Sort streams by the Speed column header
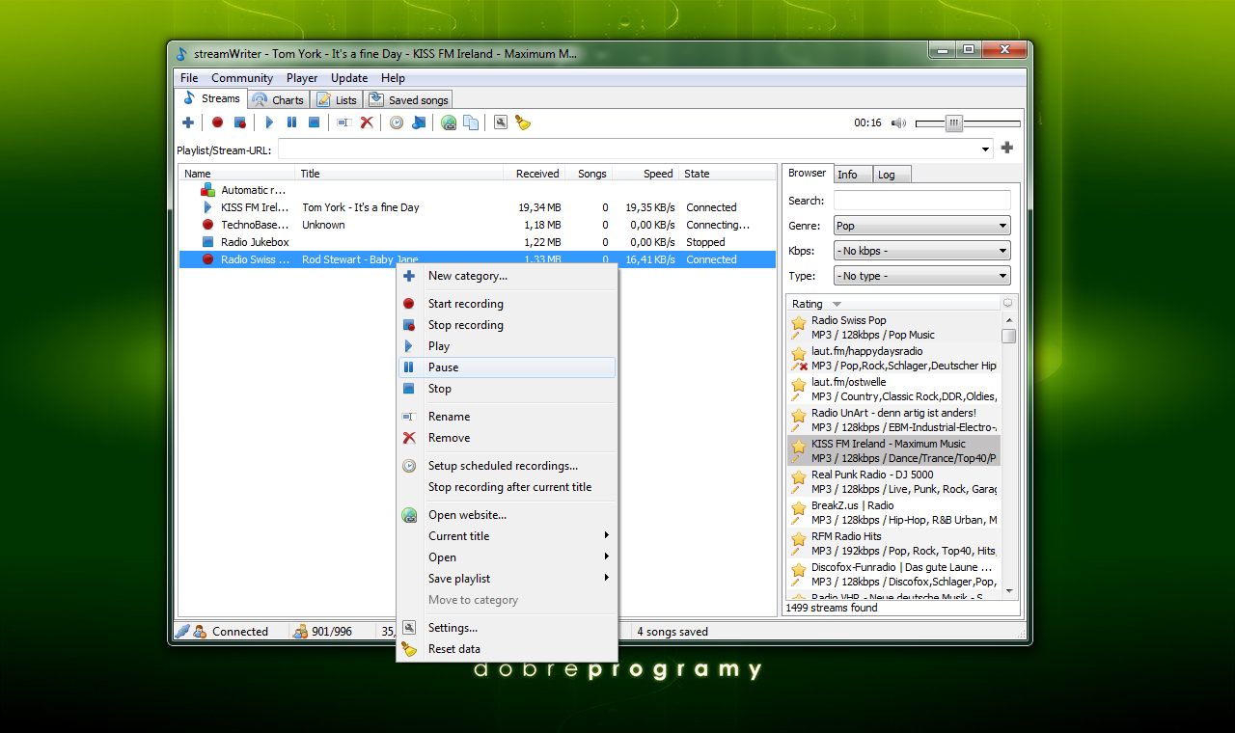Image resolution: width=1235 pixels, height=733 pixels. click(x=645, y=174)
